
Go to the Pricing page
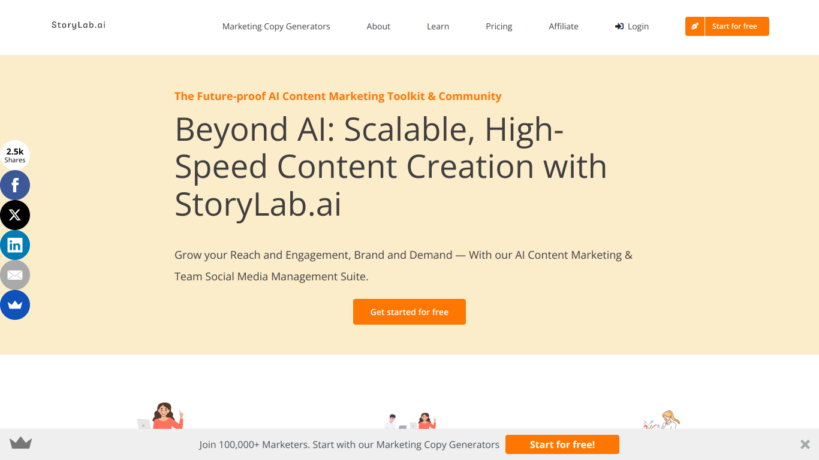tap(499, 26)
